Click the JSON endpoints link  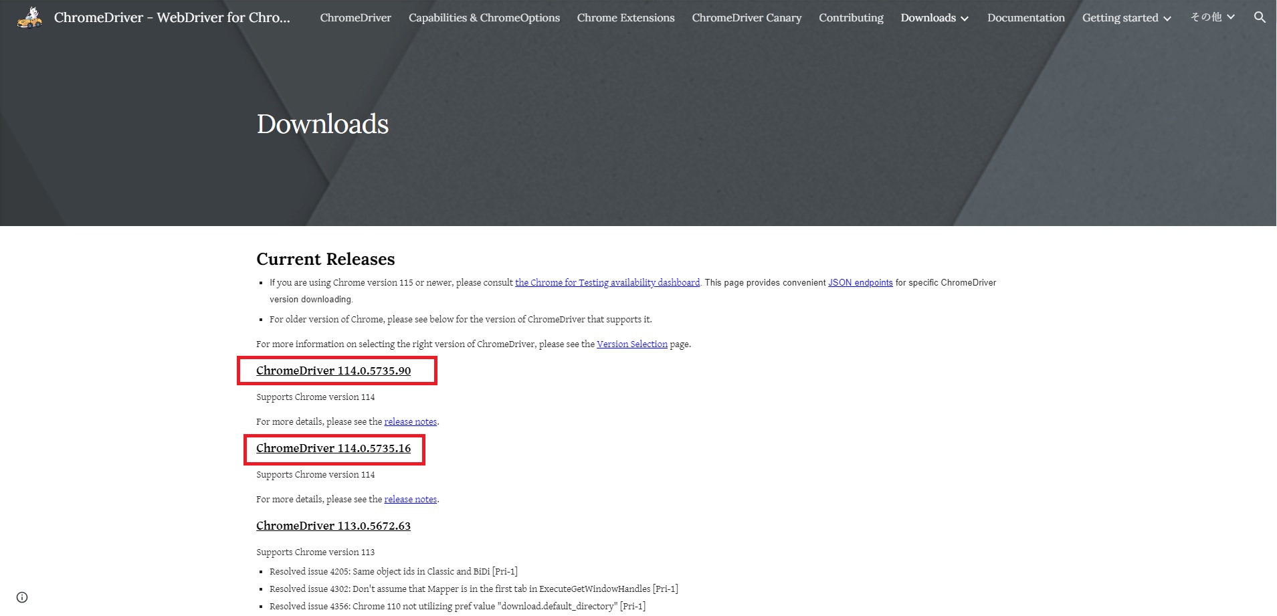pos(860,282)
